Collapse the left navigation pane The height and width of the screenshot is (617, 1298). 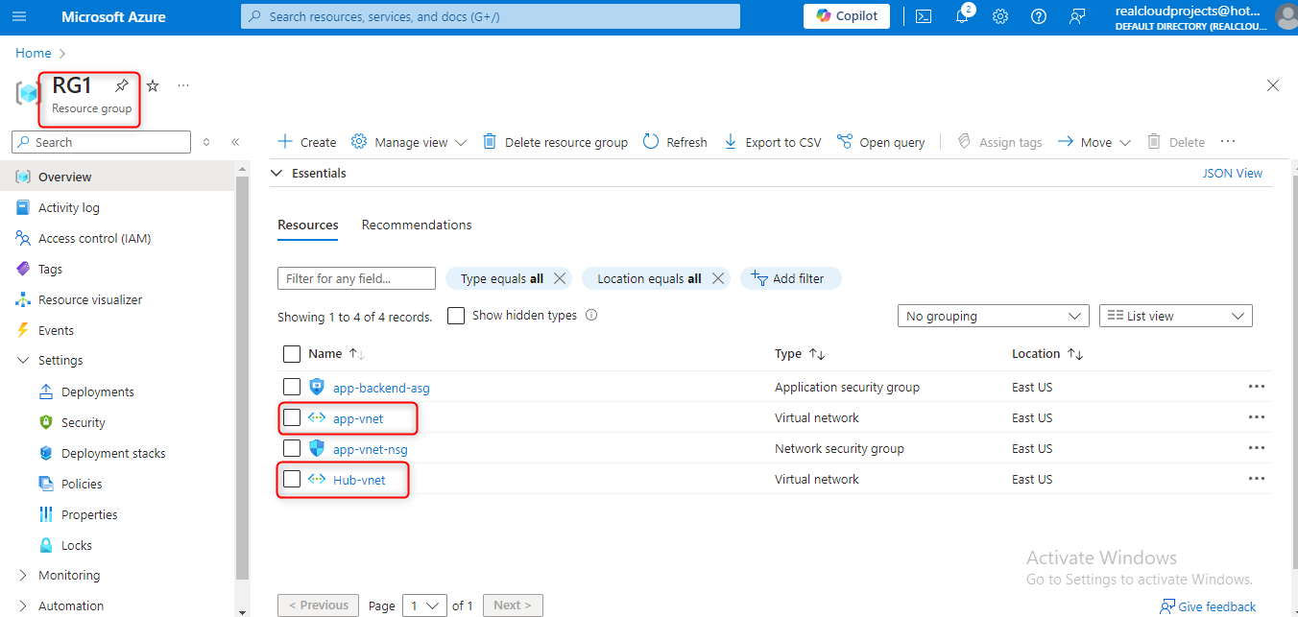235,142
